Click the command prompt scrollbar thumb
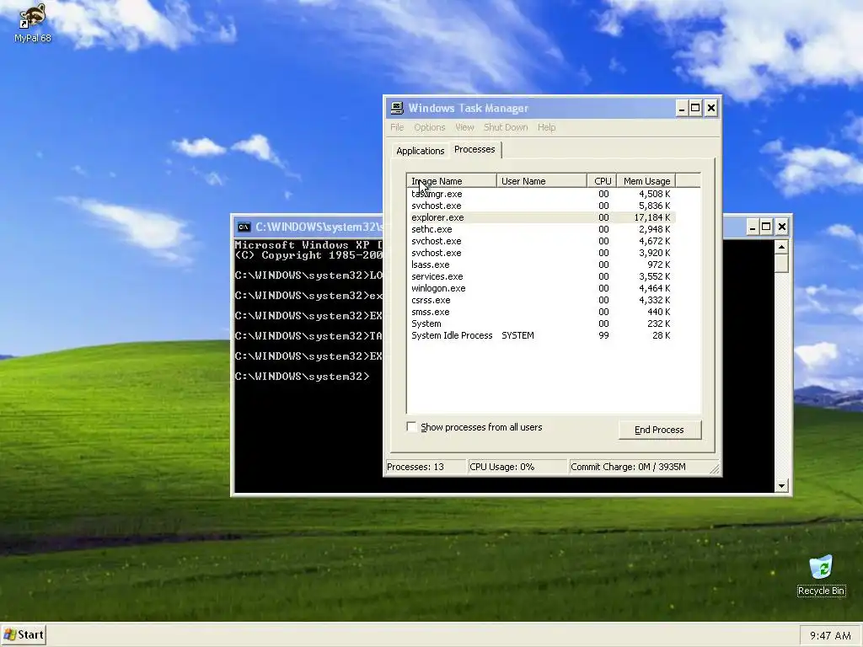The image size is (863, 647). click(781, 263)
